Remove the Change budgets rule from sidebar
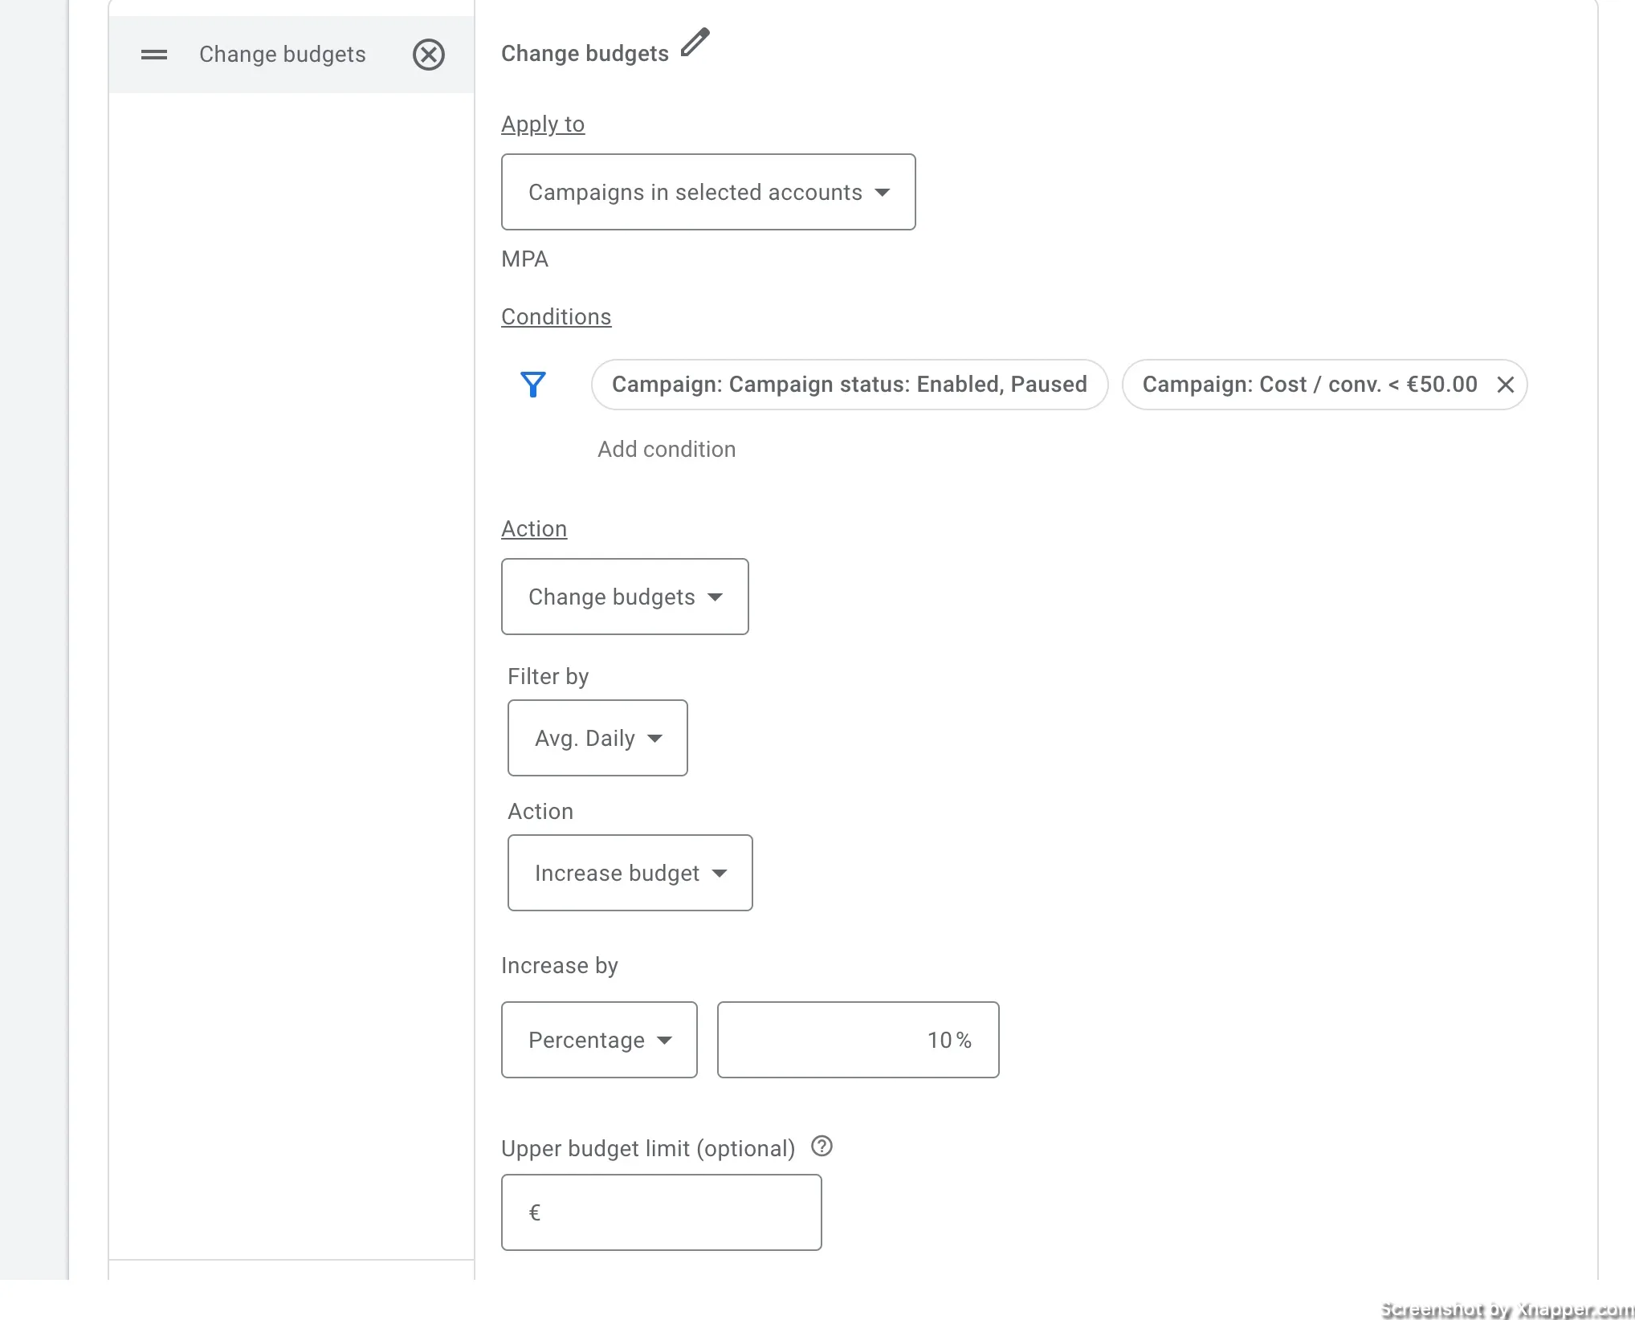This screenshot has width=1635, height=1320. [429, 55]
